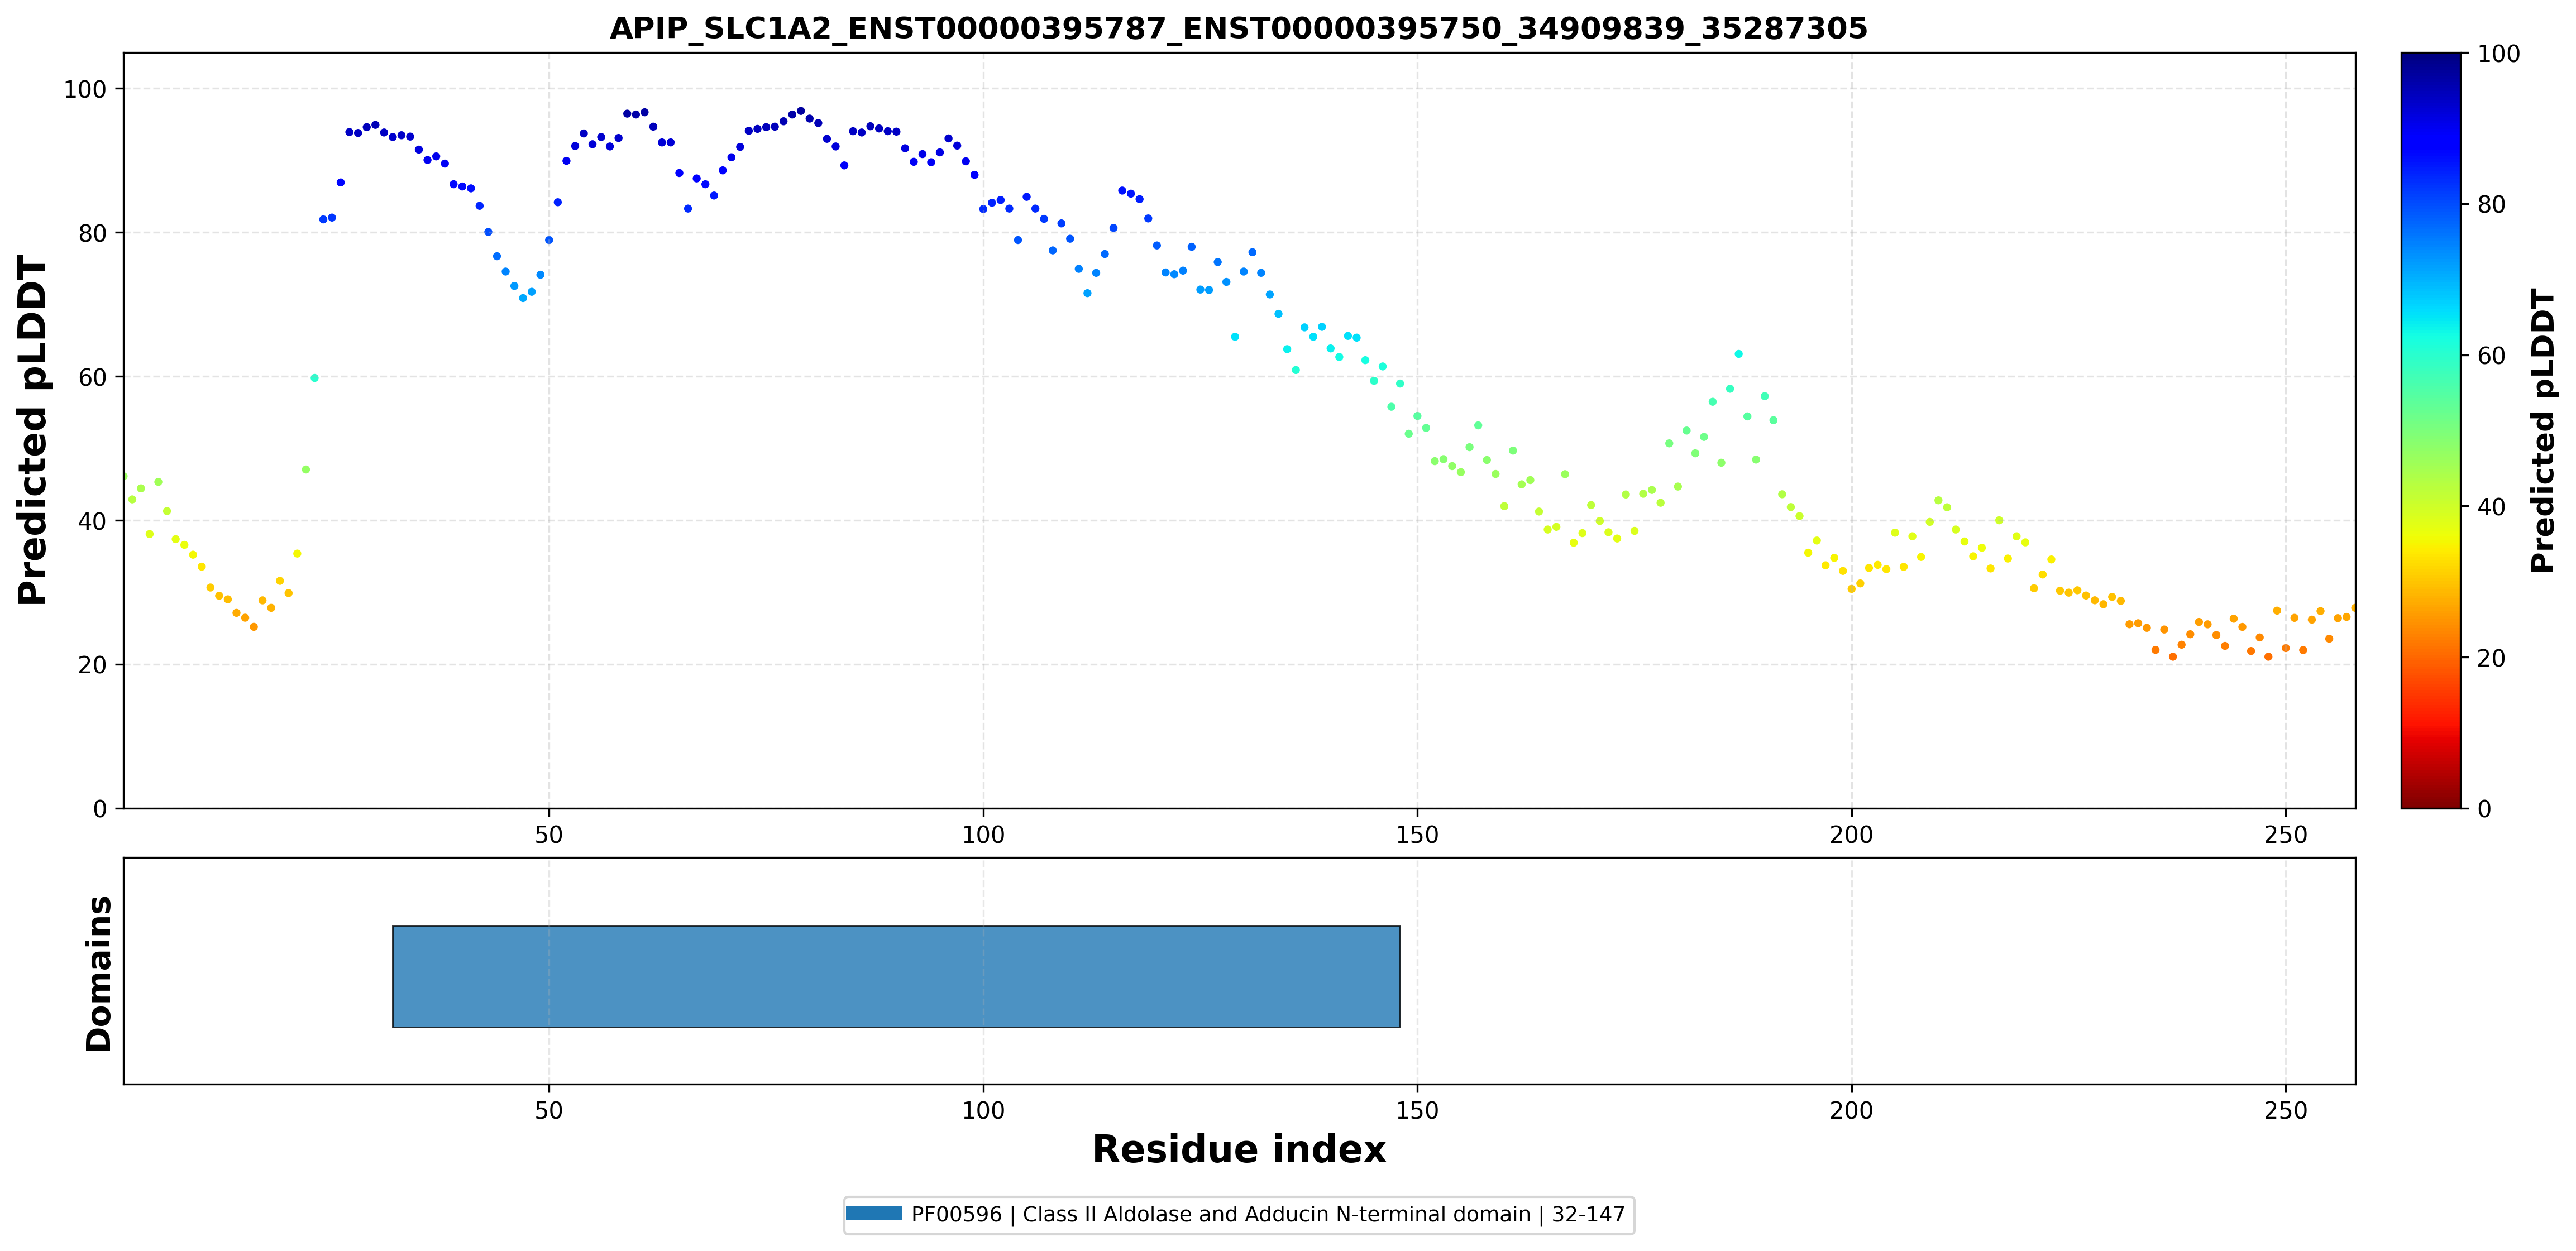Viewport: 2576px width, 1251px height.
Task: Click the pLDDT colorbar gradient
Action: (2430, 430)
